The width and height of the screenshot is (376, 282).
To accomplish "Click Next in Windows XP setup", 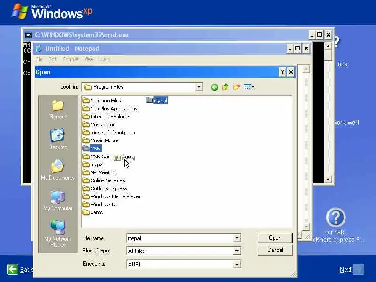I will click(x=352, y=269).
